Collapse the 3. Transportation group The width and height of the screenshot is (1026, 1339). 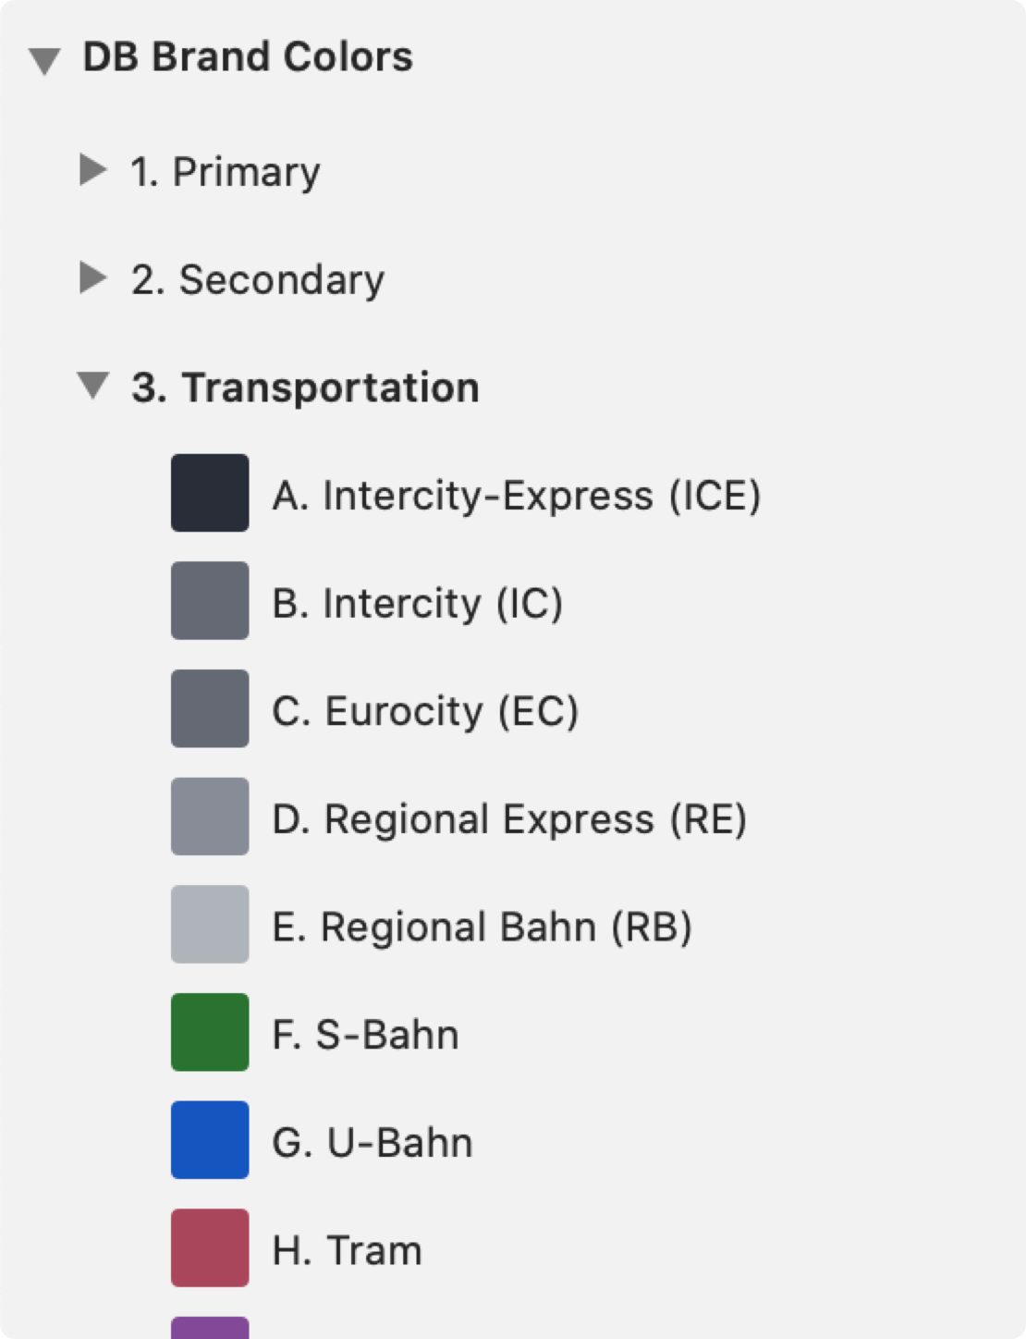coord(92,386)
